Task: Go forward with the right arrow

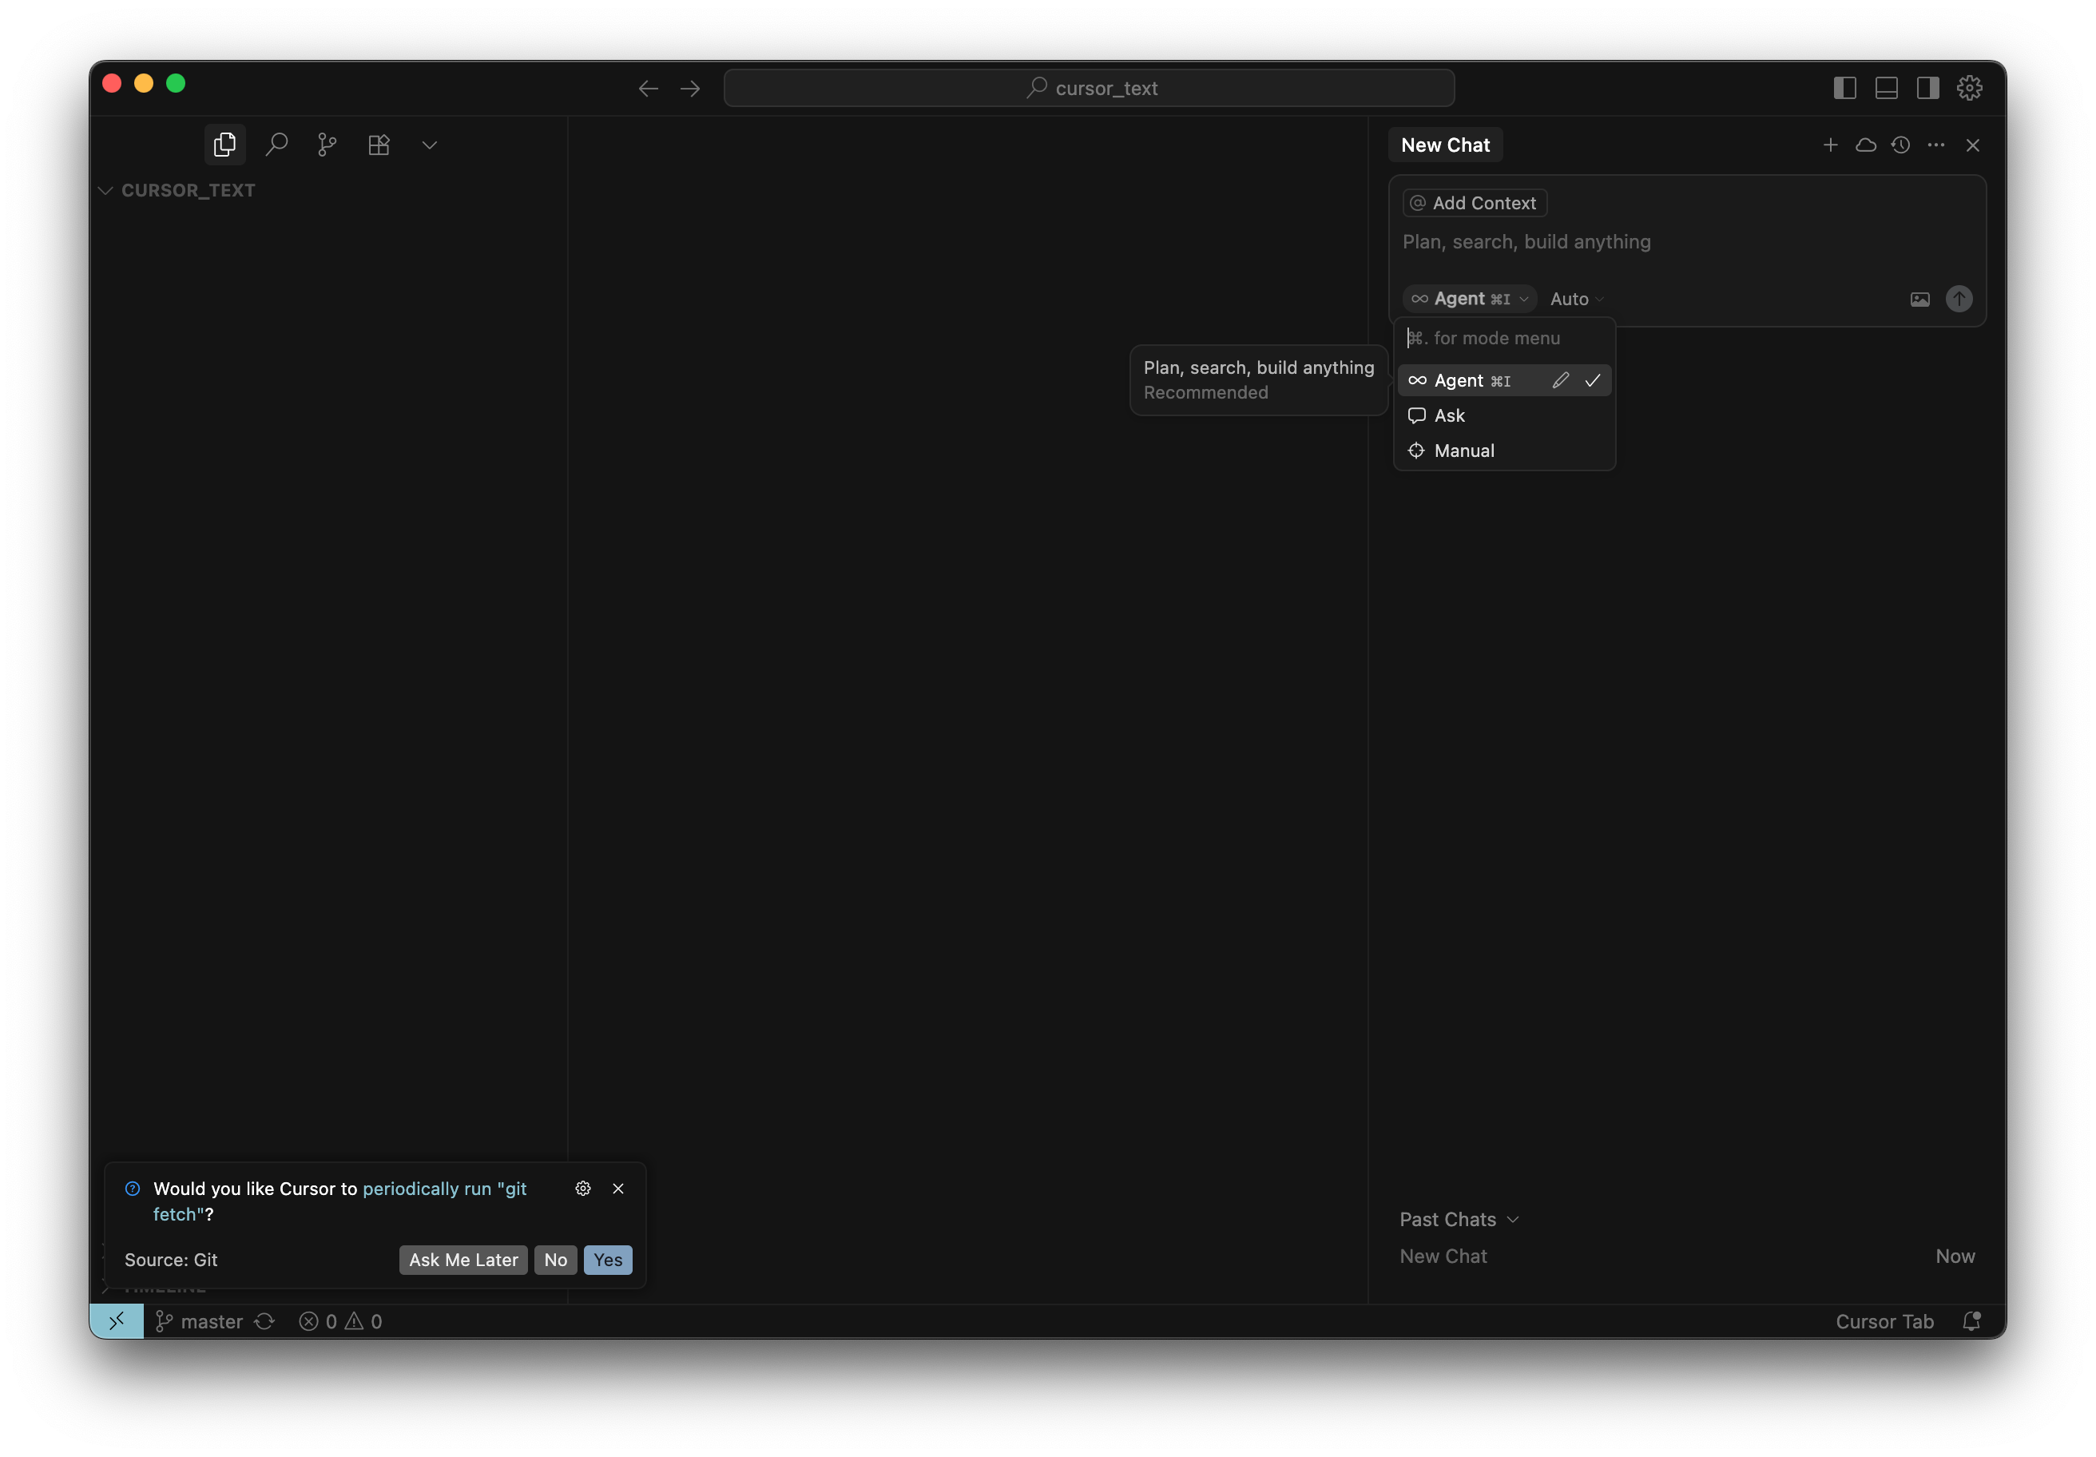Action: (690, 89)
